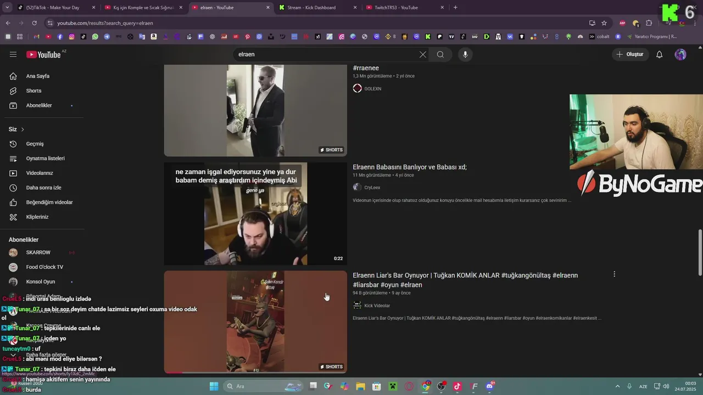Clear the search box with the X icon
The image size is (703, 395).
tap(422, 54)
